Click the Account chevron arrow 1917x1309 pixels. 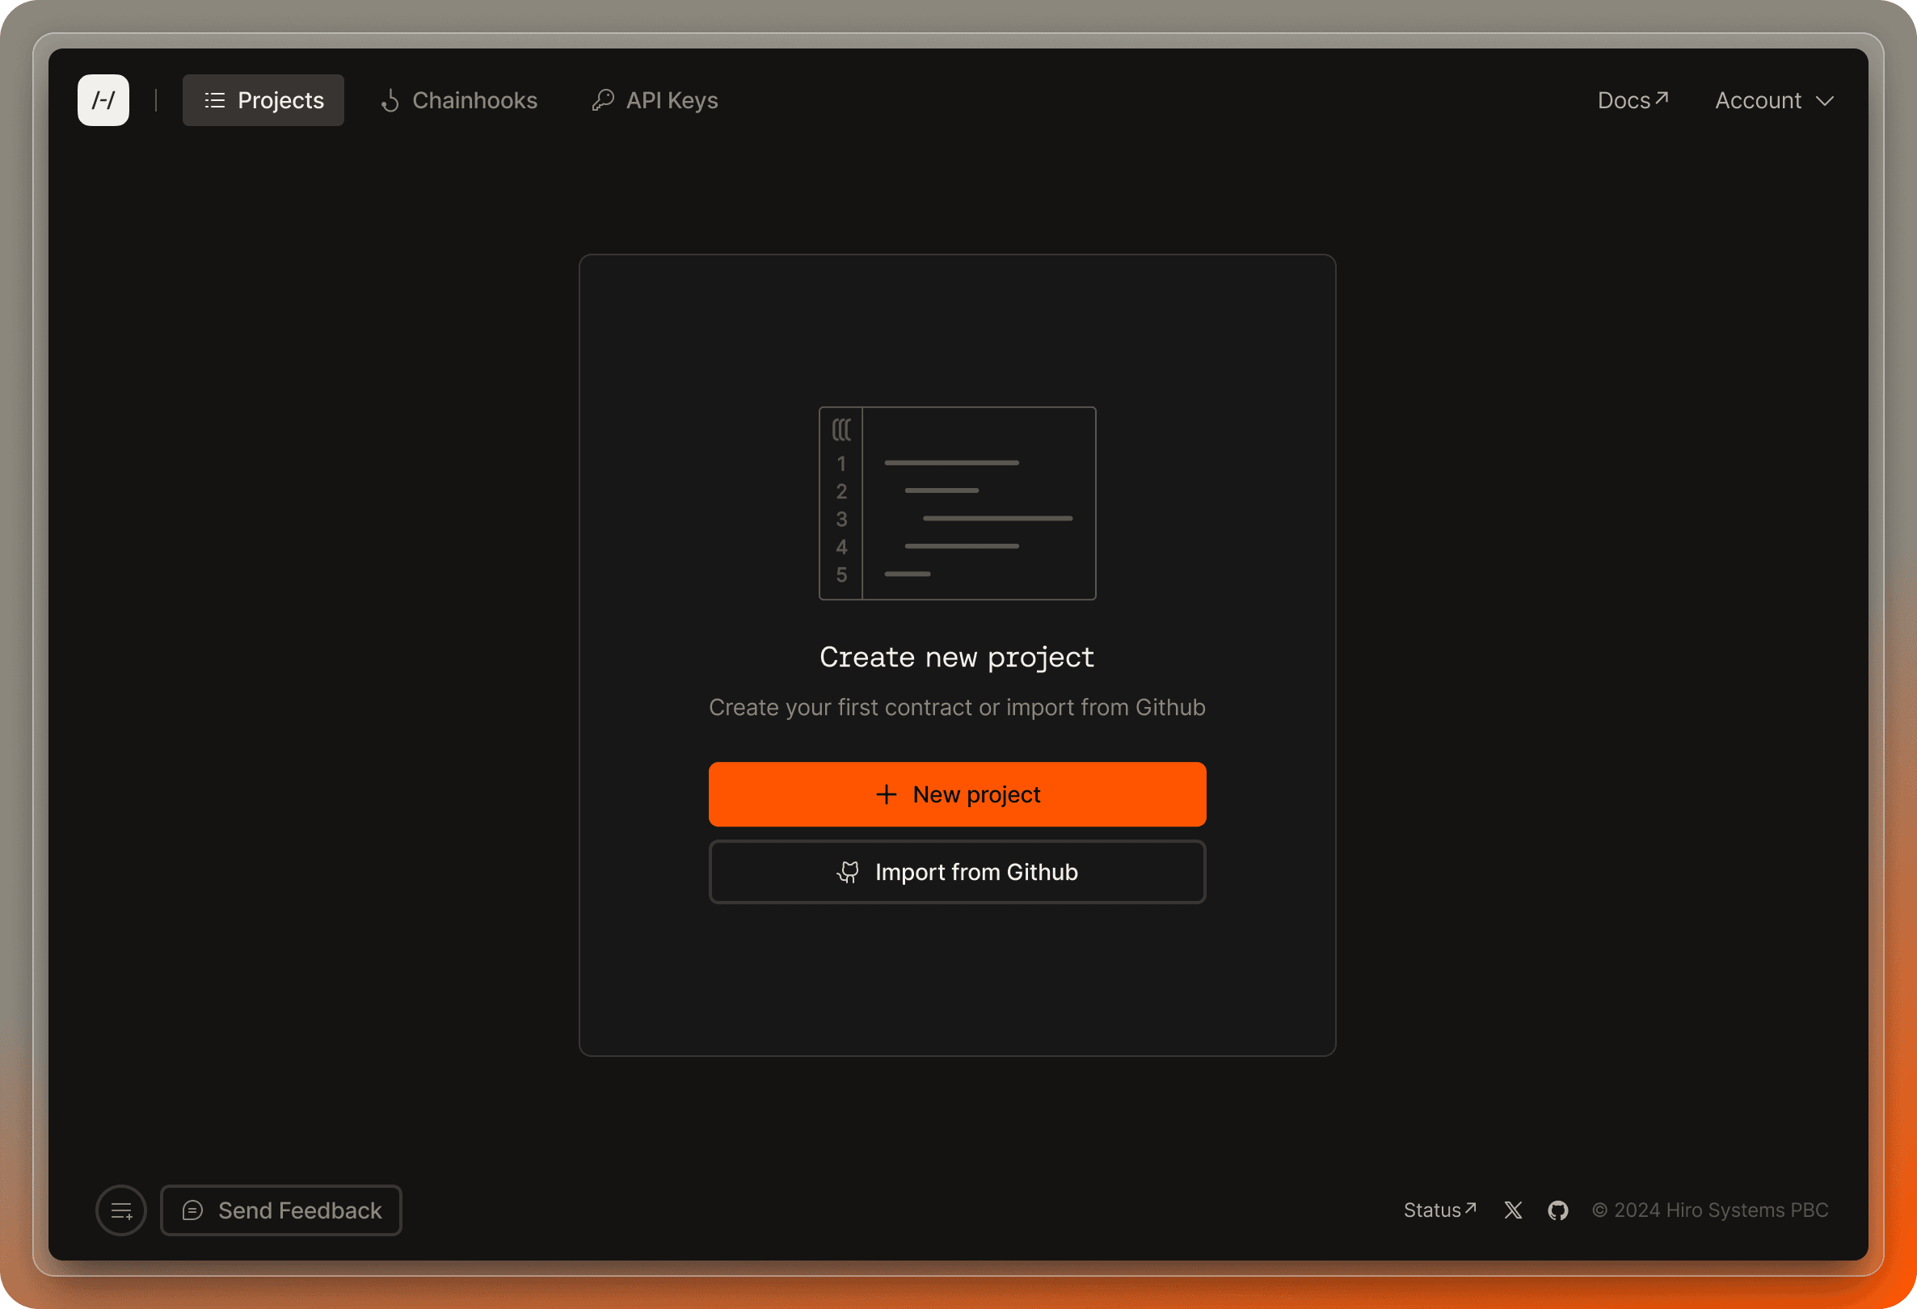click(x=1825, y=101)
